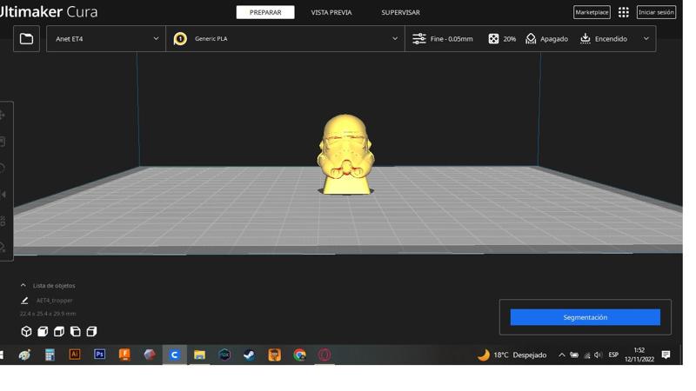The image size is (696, 391).
Task: Switch to the Vista Previa stage
Action: 331,12
